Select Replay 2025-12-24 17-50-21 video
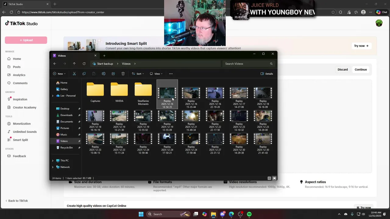Image resolution: width=390 pixels, height=219 pixels. point(167,144)
